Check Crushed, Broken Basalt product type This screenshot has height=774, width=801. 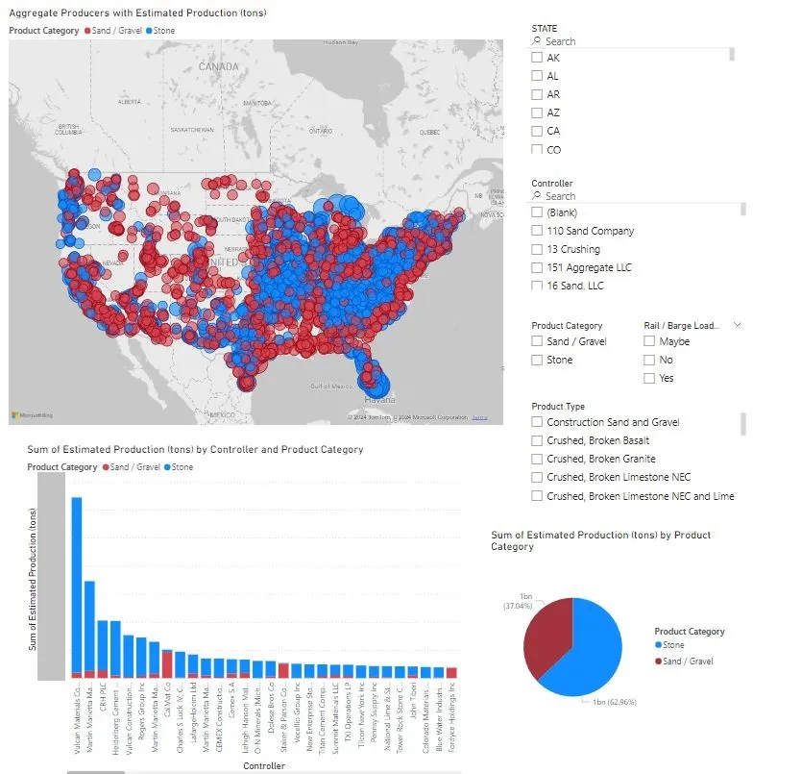537,440
